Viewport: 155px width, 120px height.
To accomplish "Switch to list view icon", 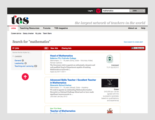I will tap(132, 48).
